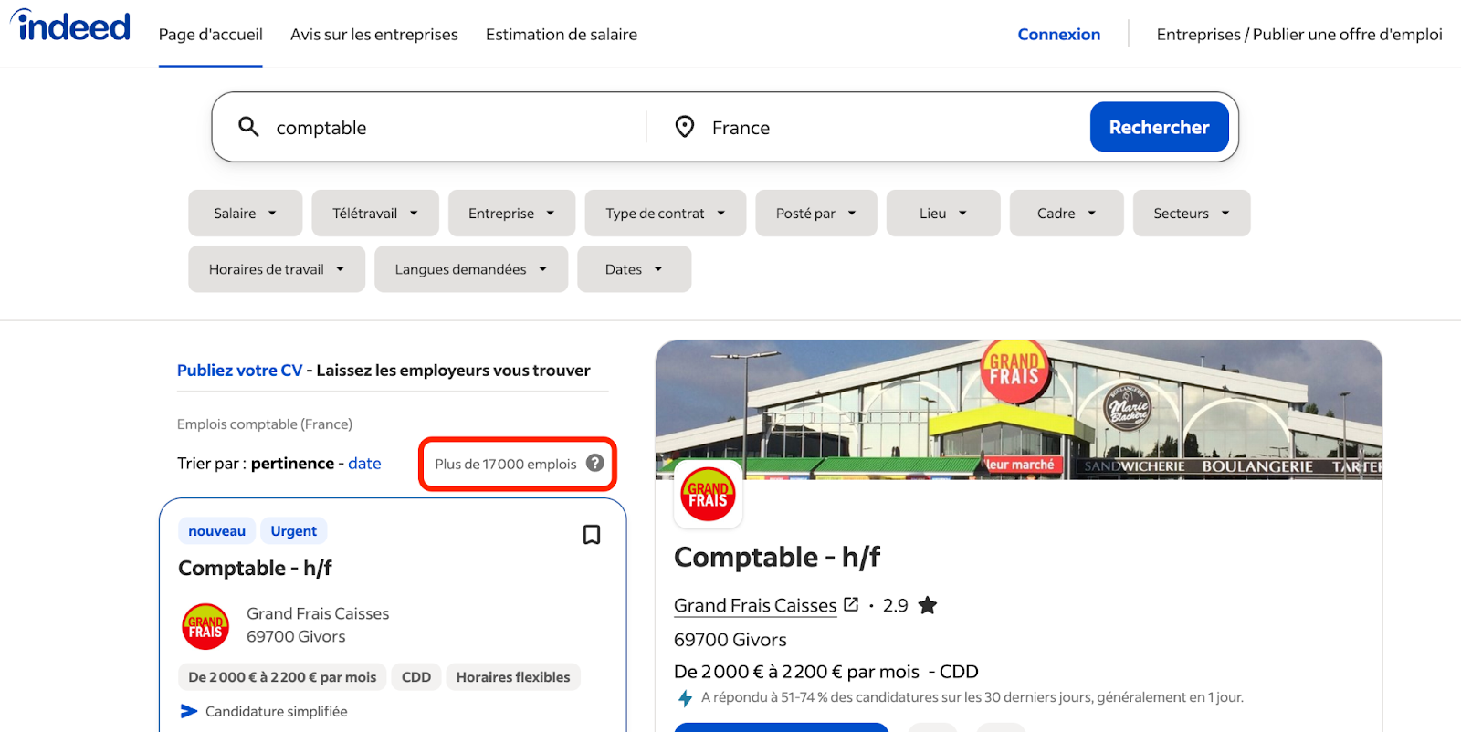The image size is (1461, 732).
Task: Click the Candidature simplifiée arrow icon
Action: 189,711
